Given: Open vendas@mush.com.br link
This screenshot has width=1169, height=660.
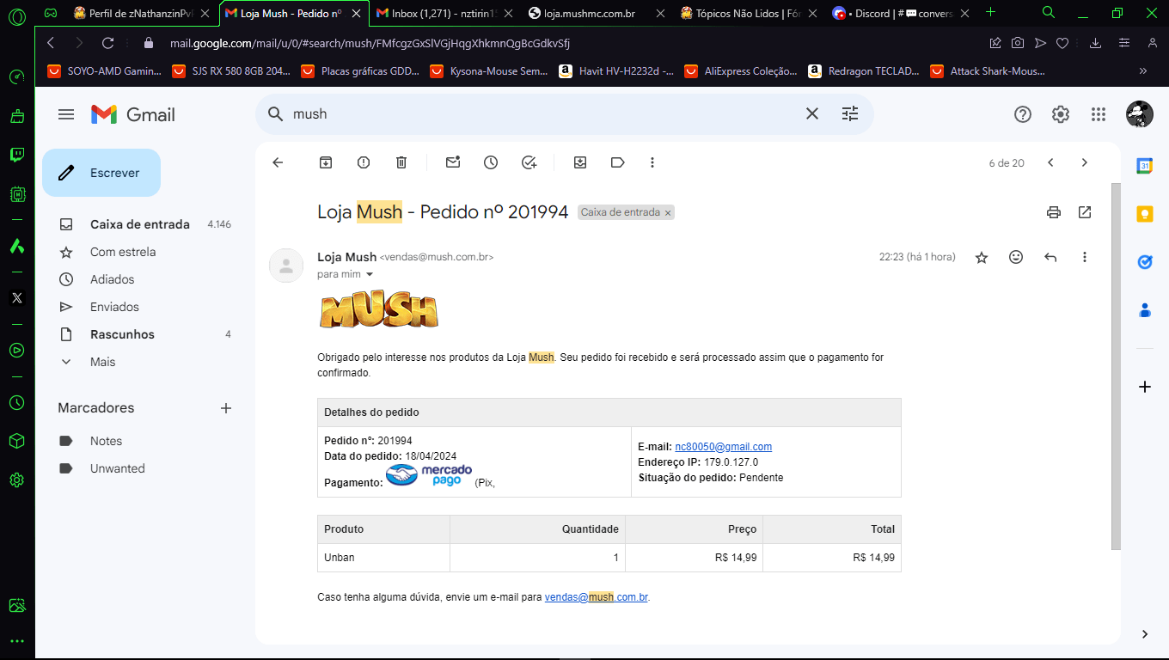Looking at the screenshot, I should [x=597, y=596].
